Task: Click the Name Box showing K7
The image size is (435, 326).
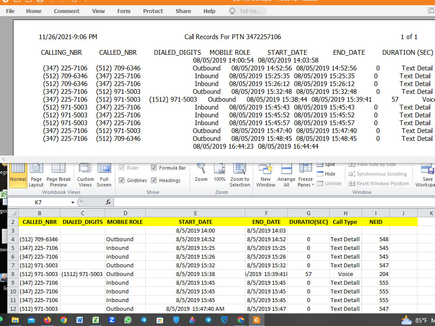Action: point(38,203)
